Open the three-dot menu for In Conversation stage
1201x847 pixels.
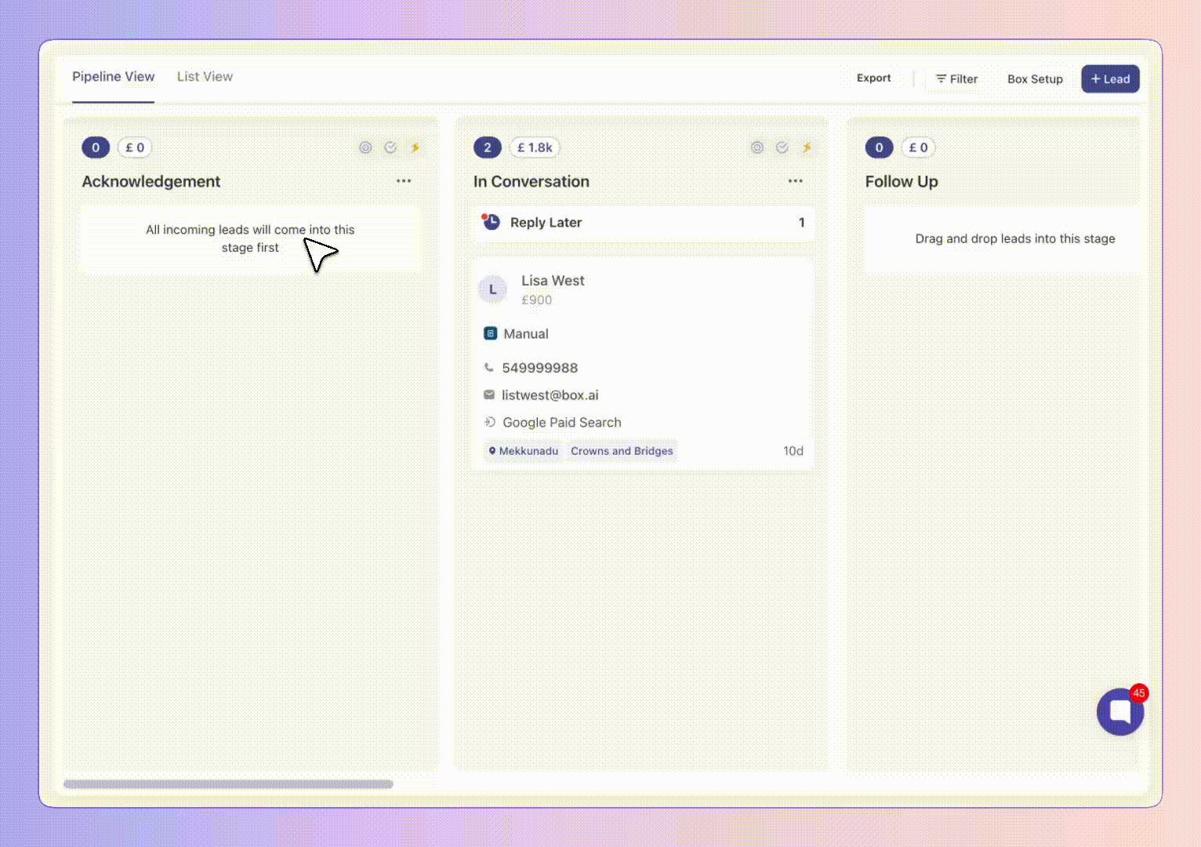[796, 181]
